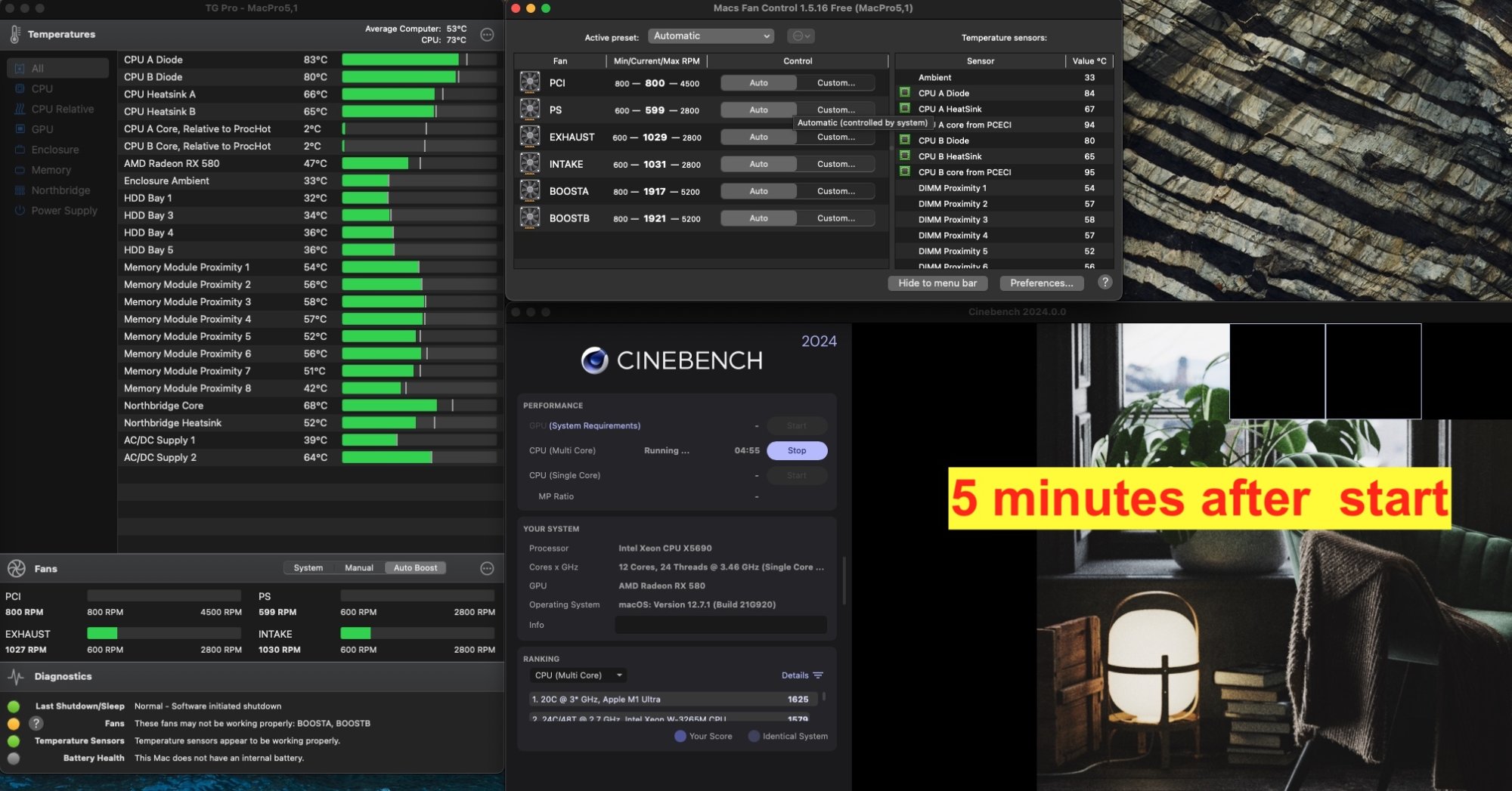Click the chip icon next to CPU B core from PCECI
Screen dimensions: 1512x791
[x=904, y=171]
